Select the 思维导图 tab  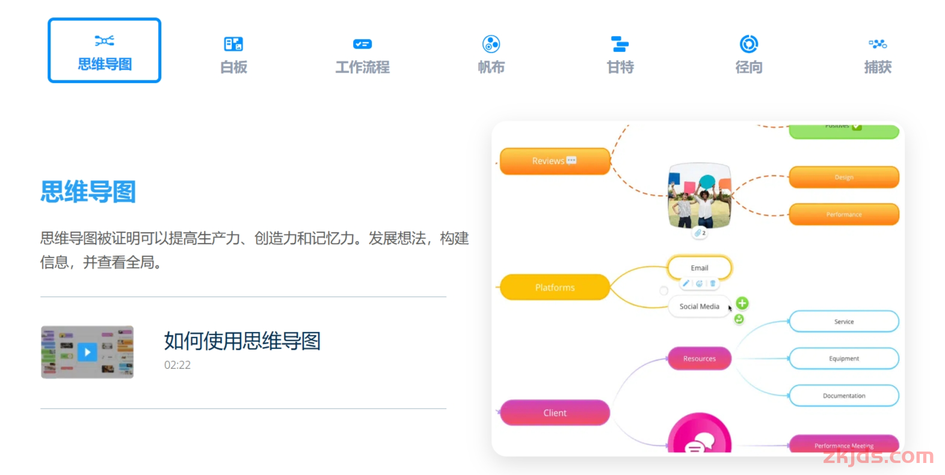tap(104, 50)
